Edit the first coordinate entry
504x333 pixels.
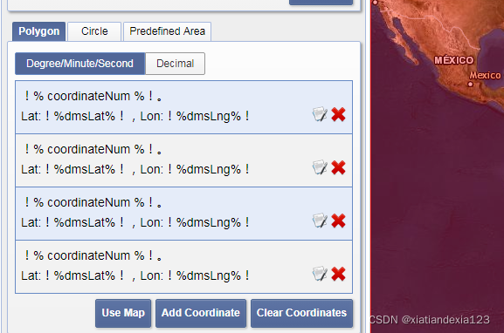tap(320, 114)
